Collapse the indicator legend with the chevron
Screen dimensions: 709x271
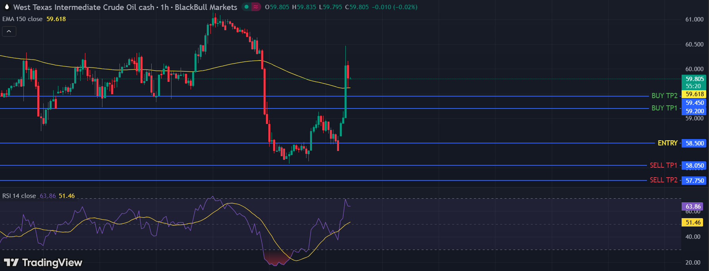point(9,31)
